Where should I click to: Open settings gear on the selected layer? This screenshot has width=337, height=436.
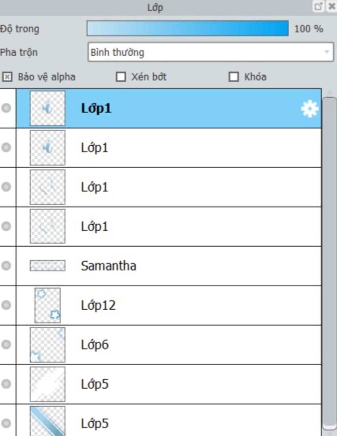pyautogui.click(x=309, y=109)
